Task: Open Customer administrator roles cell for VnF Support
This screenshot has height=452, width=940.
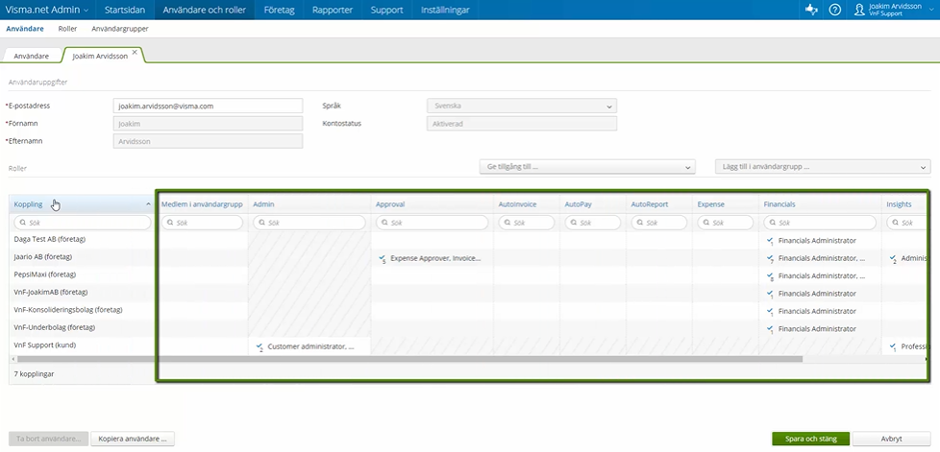Action: (309, 346)
